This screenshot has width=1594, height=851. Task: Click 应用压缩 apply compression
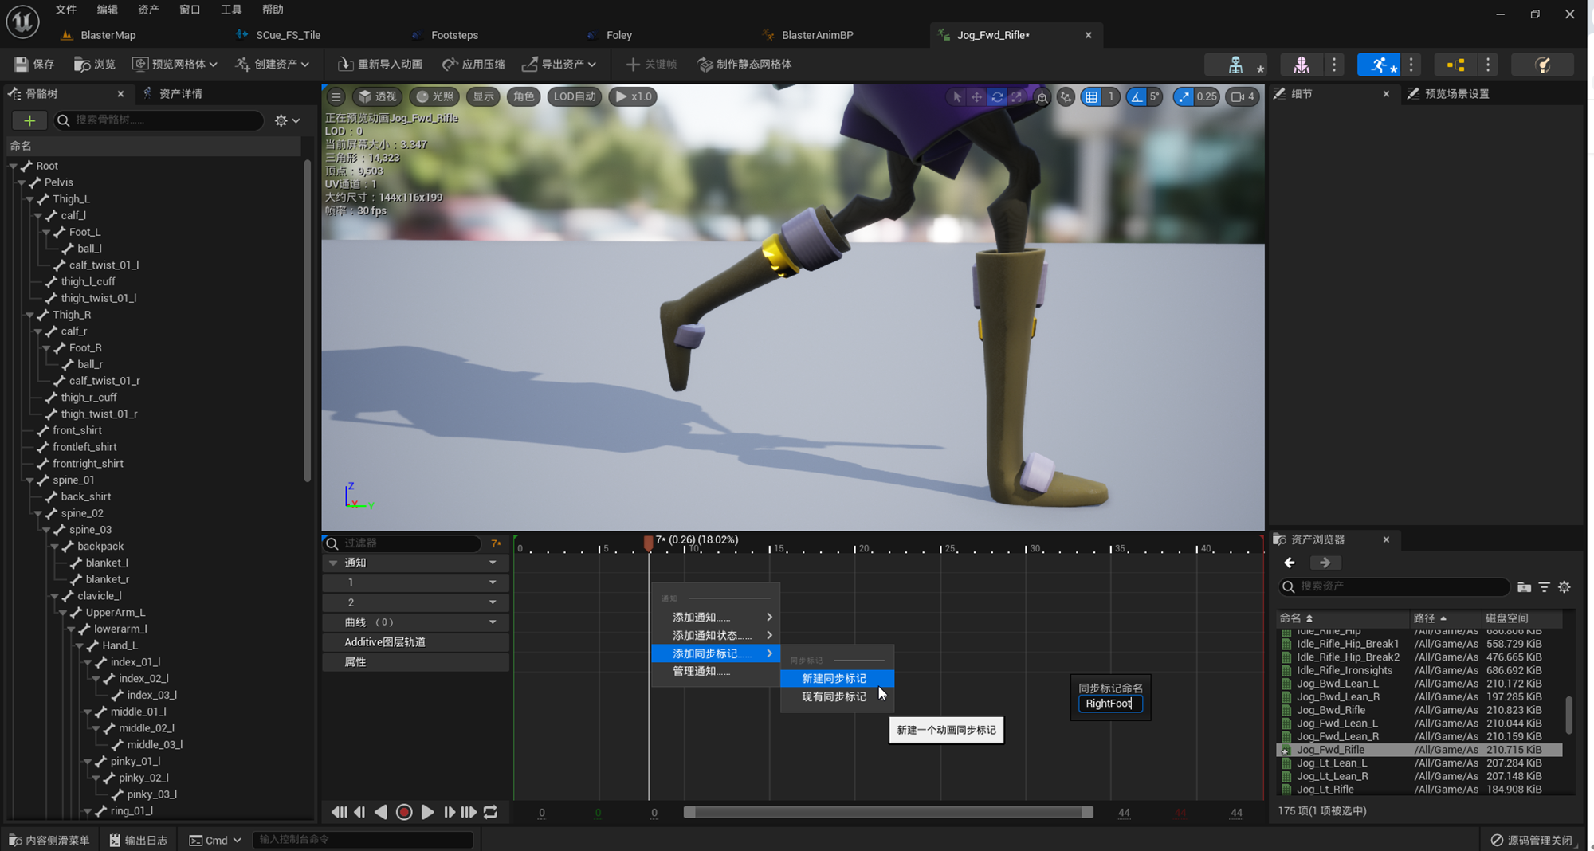[x=473, y=64]
